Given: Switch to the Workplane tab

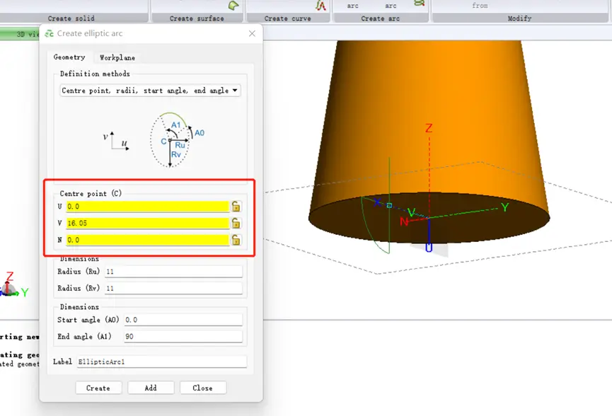Looking at the screenshot, I should pyautogui.click(x=117, y=58).
